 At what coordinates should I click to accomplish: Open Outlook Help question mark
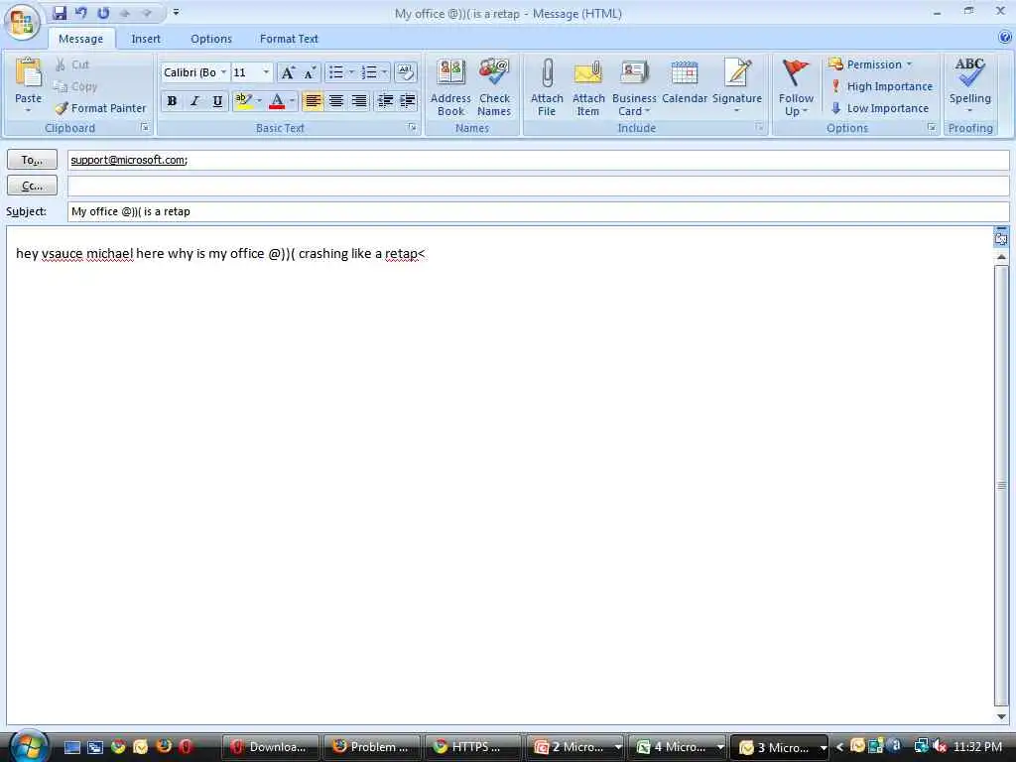tap(1005, 38)
